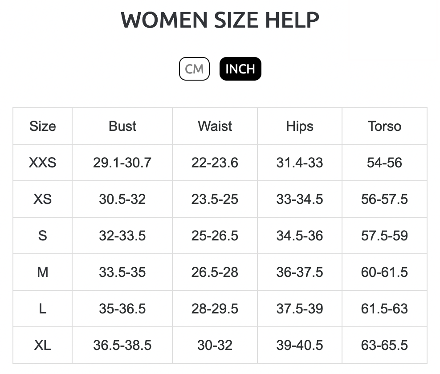440x374 pixels.
Task: Click the L size row label
Action: click(43, 309)
